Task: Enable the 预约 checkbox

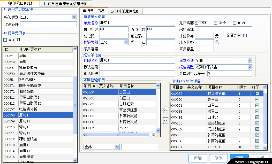Action: 235,23
